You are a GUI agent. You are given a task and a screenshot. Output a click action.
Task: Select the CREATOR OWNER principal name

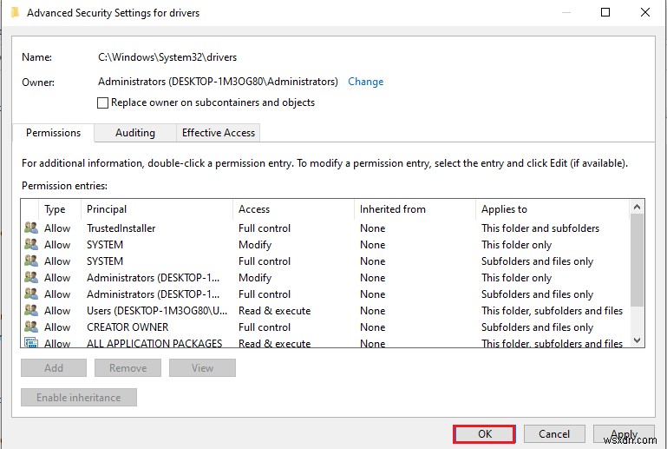pyautogui.click(x=128, y=327)
